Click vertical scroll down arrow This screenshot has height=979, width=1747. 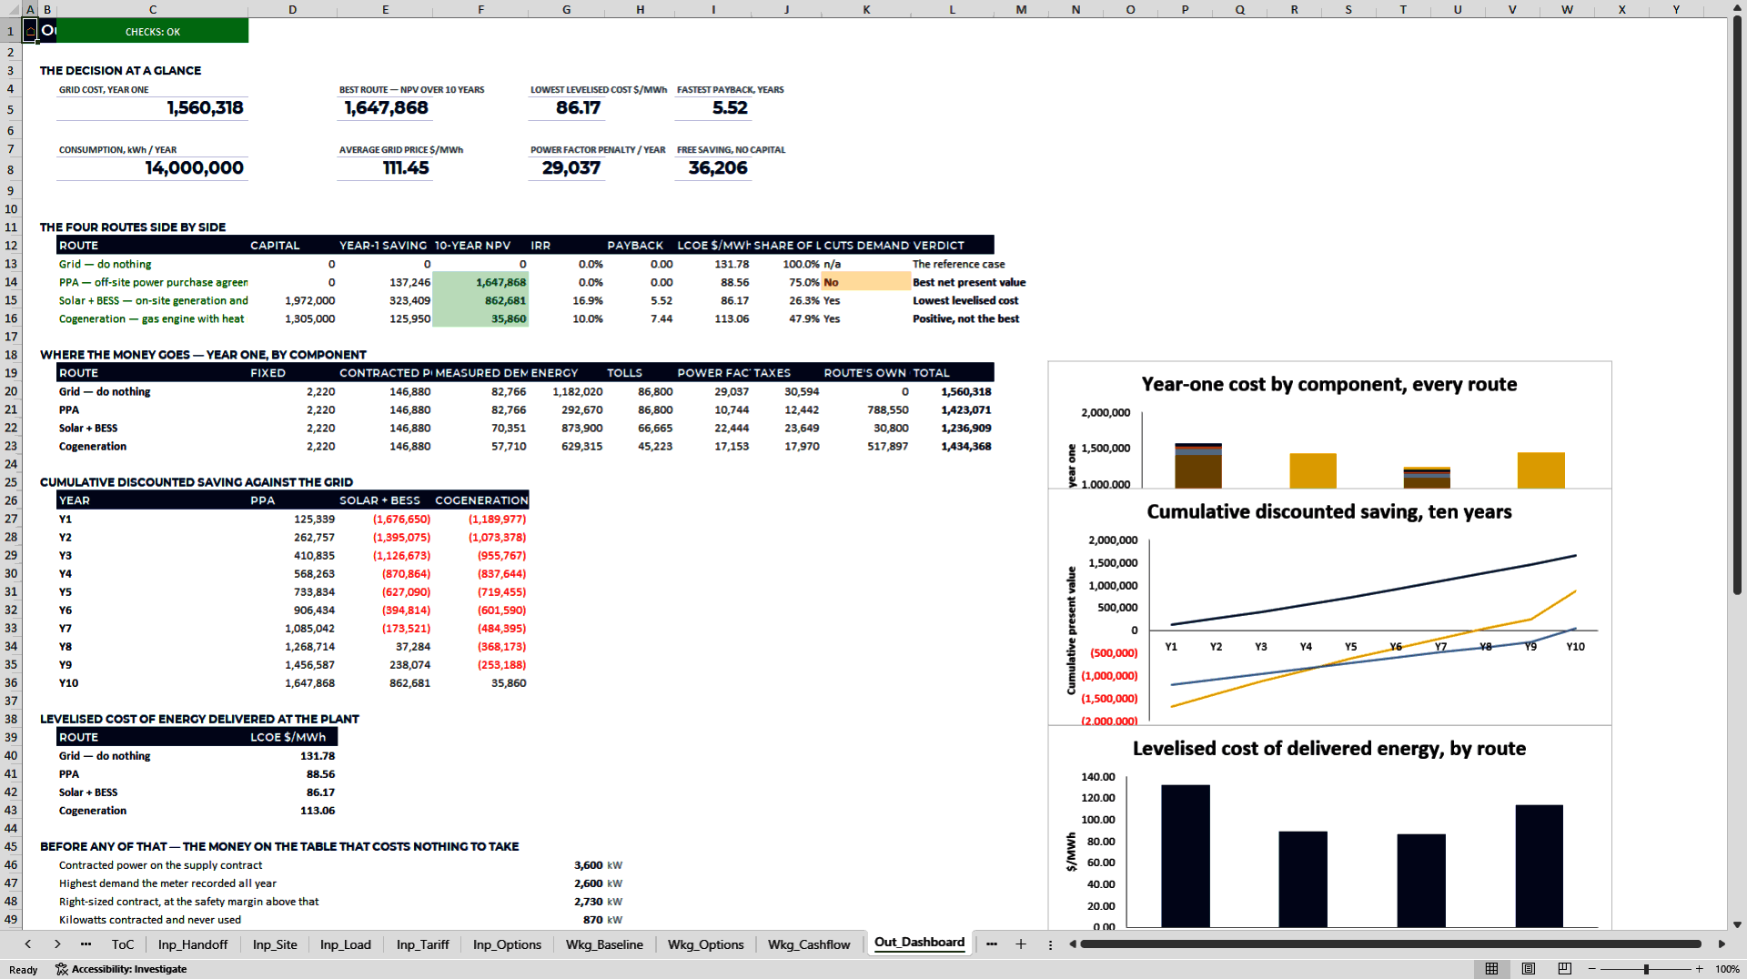point(1737,924)
